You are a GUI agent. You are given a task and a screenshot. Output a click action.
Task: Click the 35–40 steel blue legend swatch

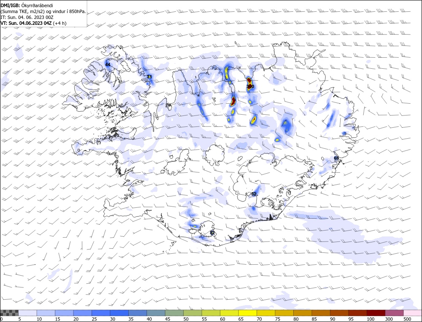[x=138, y=313]
